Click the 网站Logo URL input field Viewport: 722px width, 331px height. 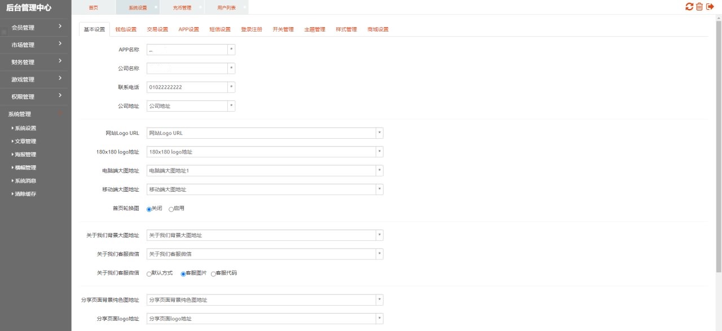(261, 133)
